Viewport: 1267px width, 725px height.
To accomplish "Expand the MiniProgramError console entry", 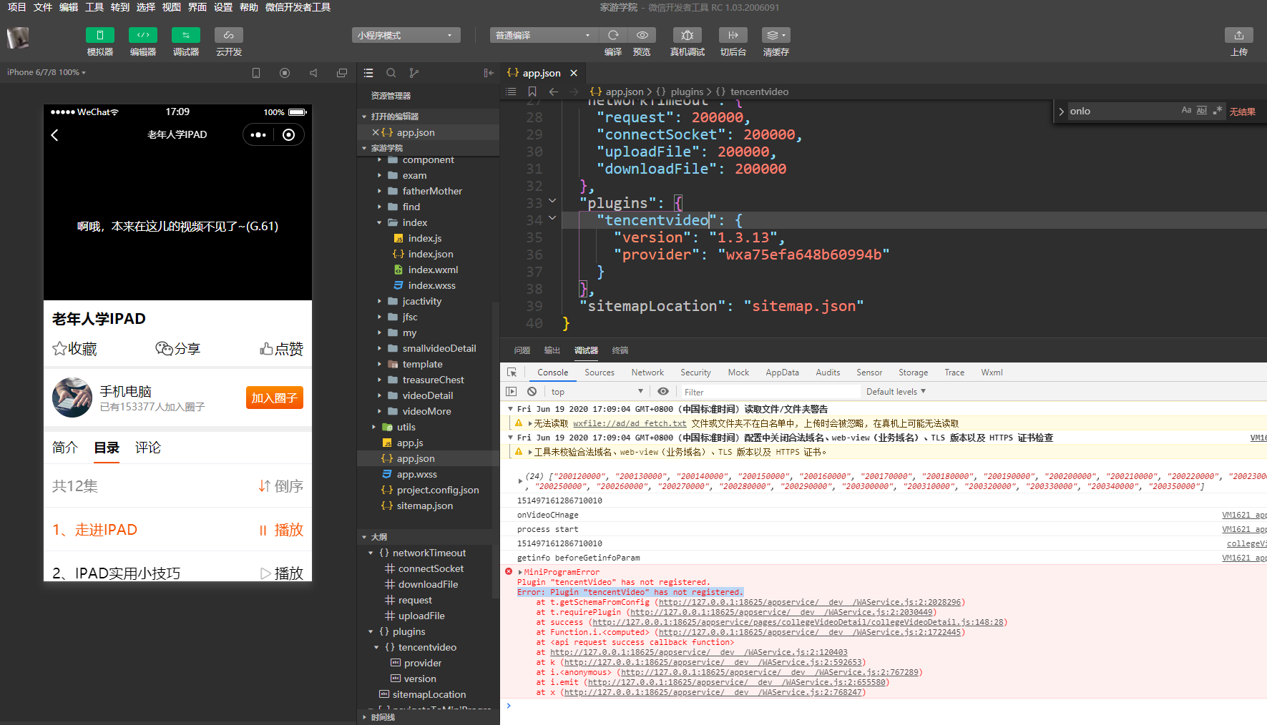I will [x=521, y=572].
